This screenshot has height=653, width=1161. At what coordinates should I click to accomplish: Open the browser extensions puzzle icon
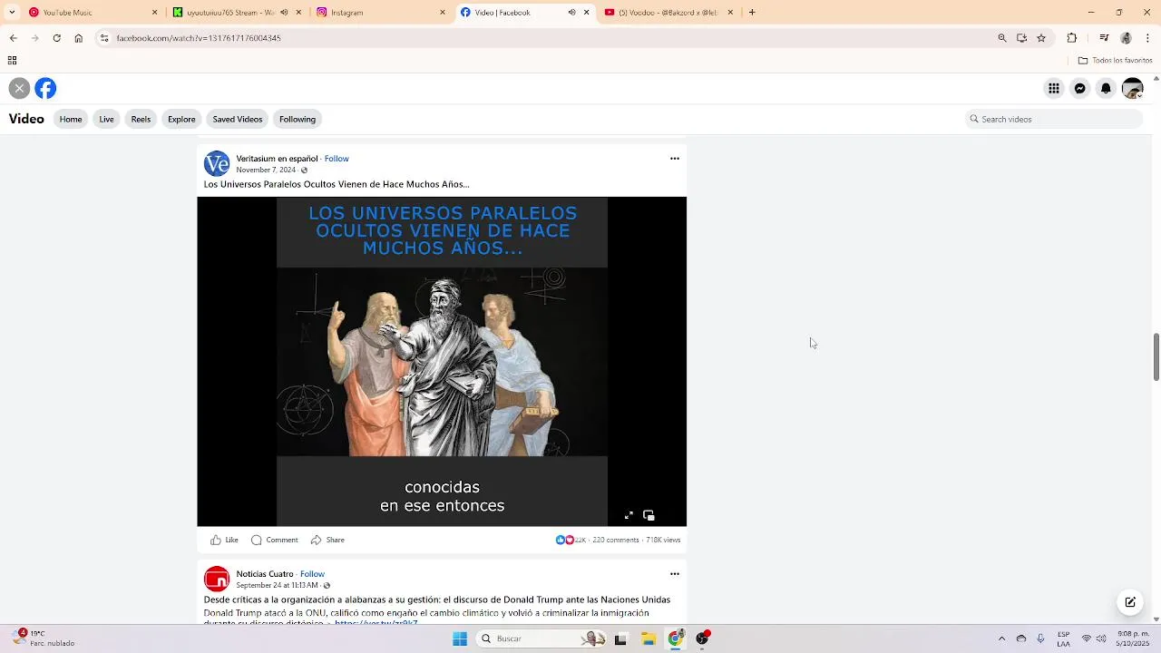(1072, 38)
